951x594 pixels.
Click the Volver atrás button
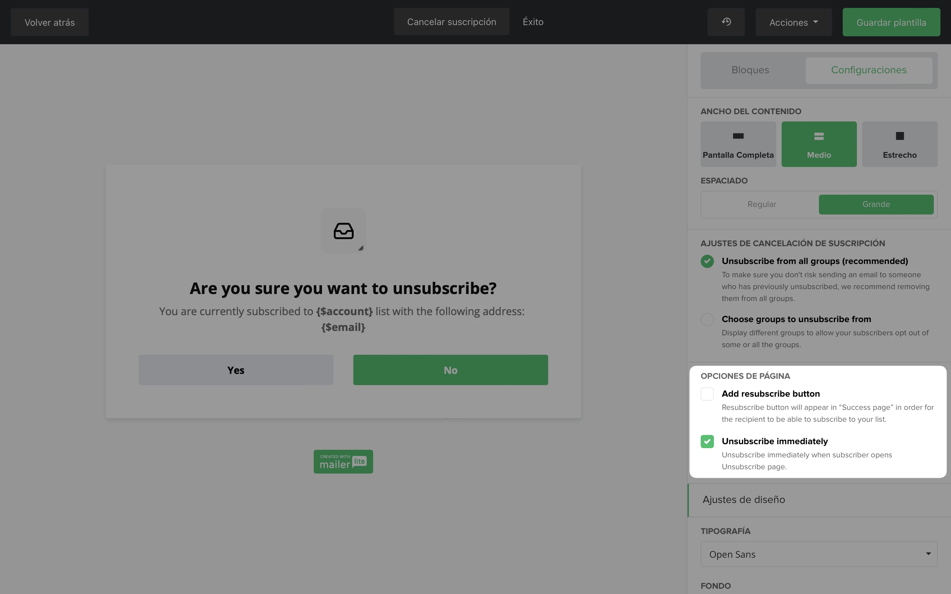(x=50, y=22)
